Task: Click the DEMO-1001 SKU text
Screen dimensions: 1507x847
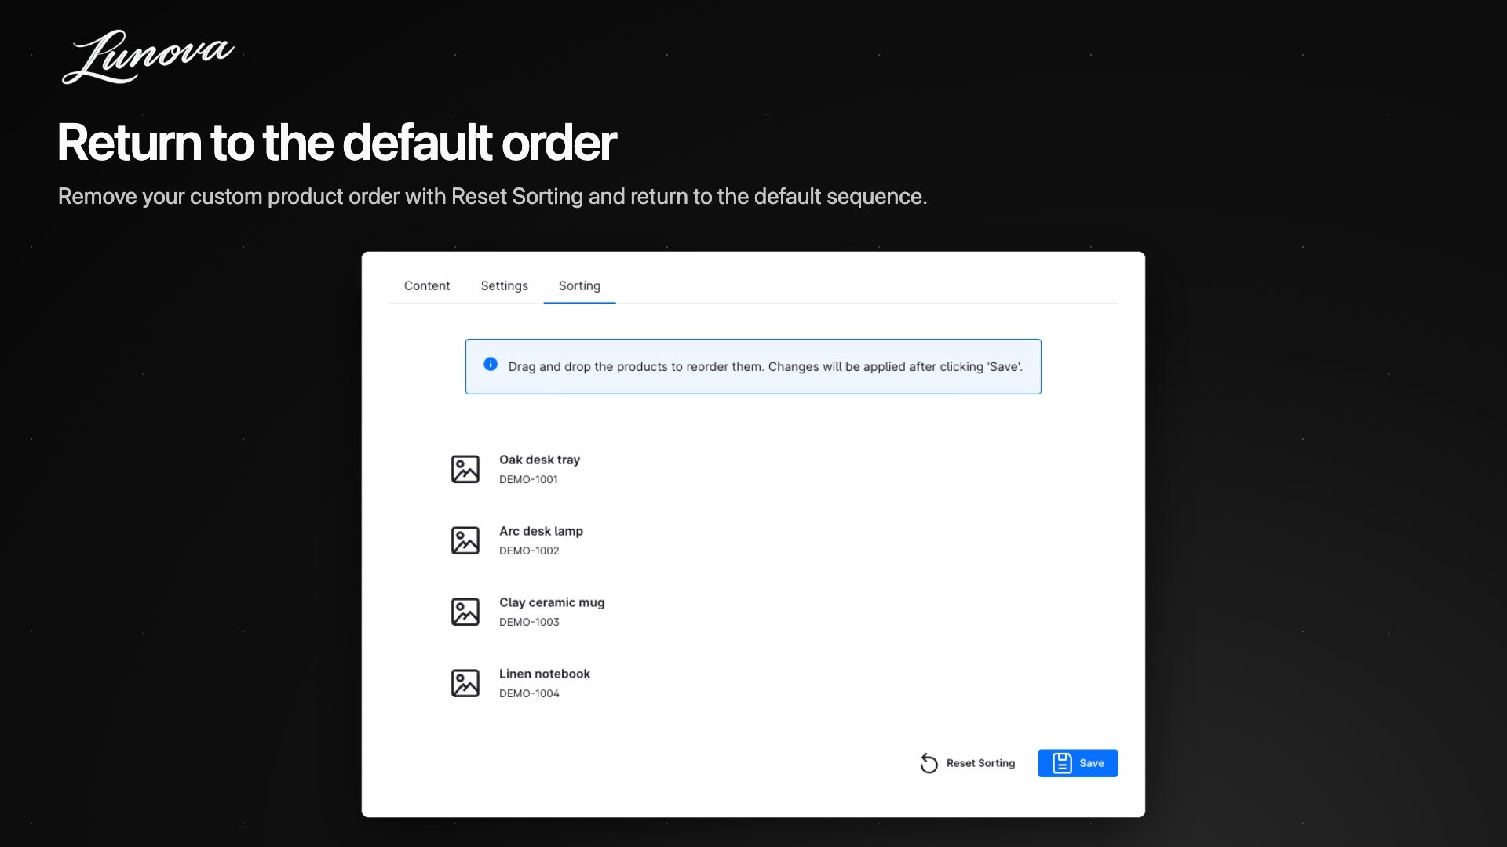Action: point(528,479)
